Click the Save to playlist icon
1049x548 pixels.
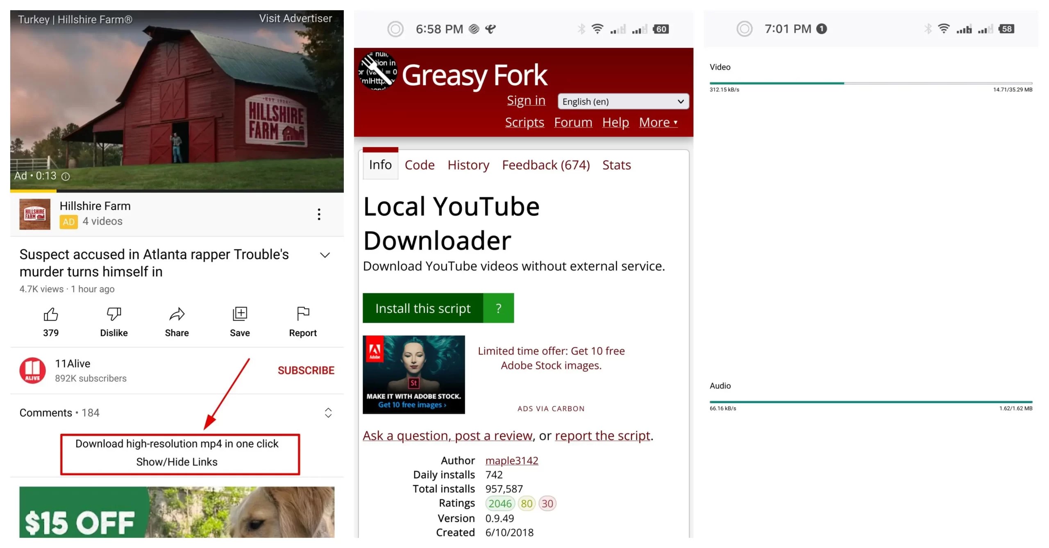click(239, 314)
